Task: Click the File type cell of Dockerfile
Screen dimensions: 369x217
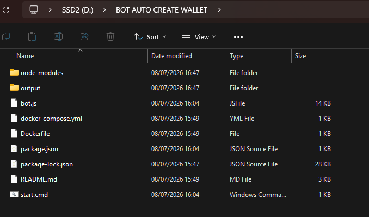Action: (x=235, y=134)
